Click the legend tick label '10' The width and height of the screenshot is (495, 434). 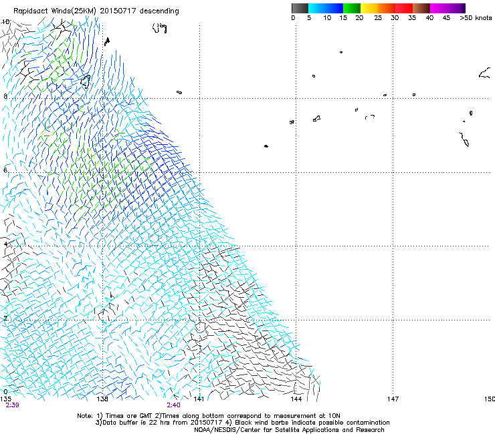[327, 18]
